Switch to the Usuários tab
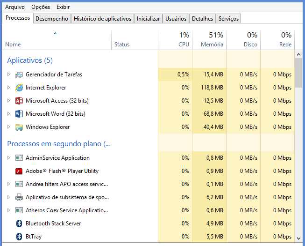The image size is (305, 246). point(176,19)
